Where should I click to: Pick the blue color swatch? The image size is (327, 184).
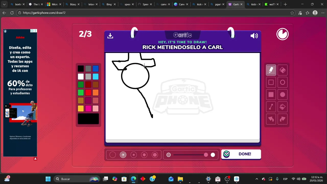(x=96, y=68)
